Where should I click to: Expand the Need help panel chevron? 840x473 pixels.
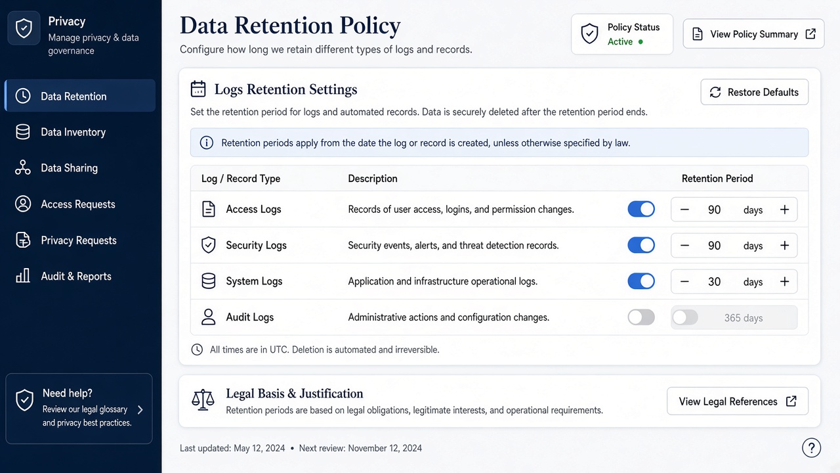click(140, 409)
